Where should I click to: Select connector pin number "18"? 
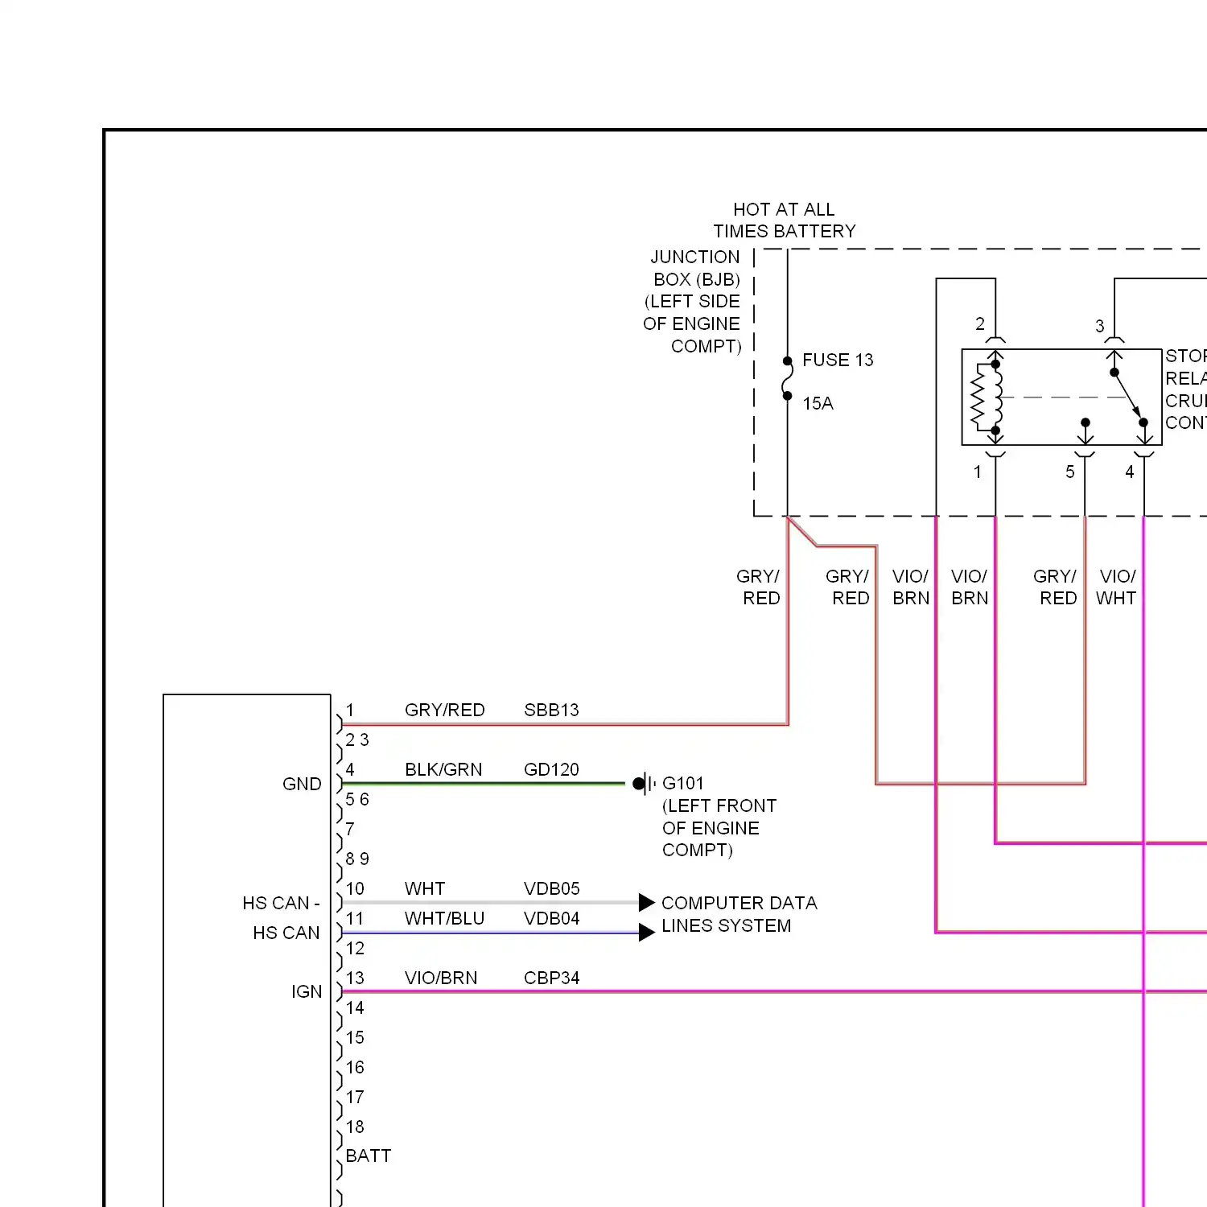coord(355,1127)
